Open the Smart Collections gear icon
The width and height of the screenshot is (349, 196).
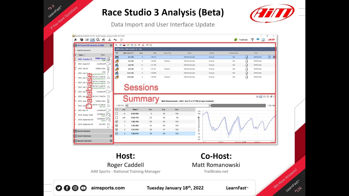pos(111,136)
